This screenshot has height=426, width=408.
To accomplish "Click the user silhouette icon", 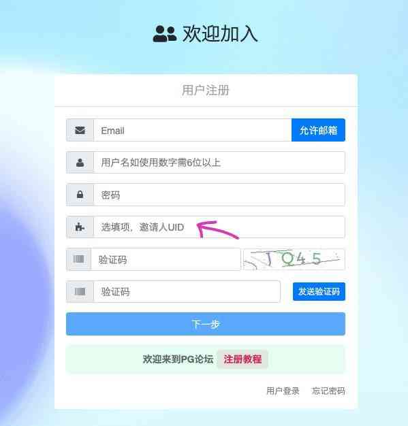I will point(80,163).
